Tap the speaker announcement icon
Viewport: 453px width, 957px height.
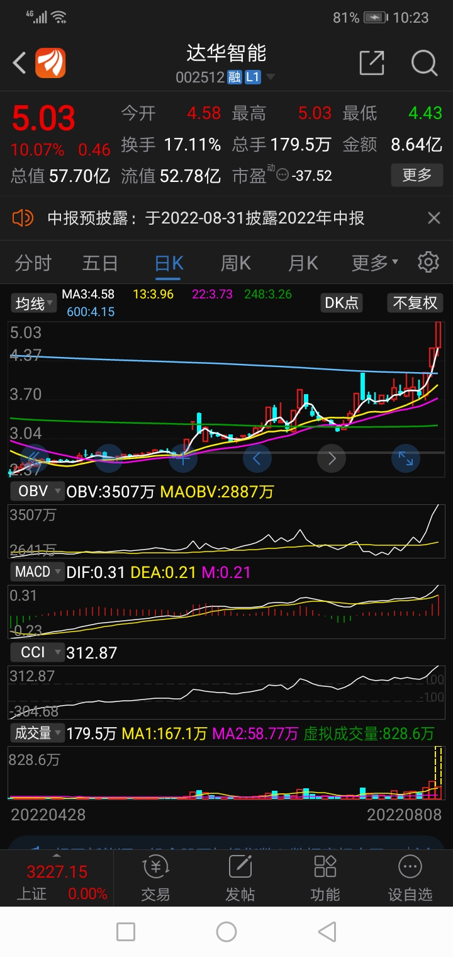[x=23, y=218]
